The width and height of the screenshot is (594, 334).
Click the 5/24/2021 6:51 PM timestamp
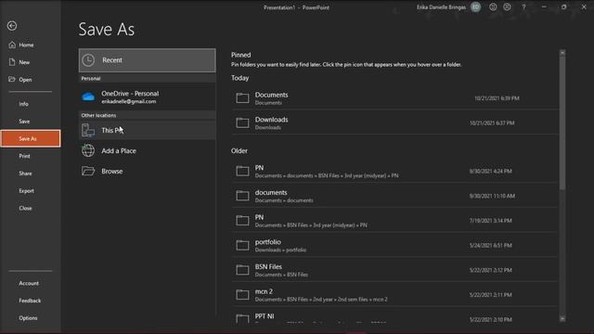coord(491,245)
